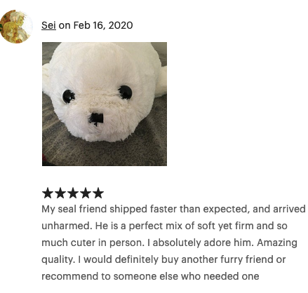Image resolution: width=308 pixels, height=293 pixels.
Task: Click the third rating star
Action: pyautogui.click(x=73, y=193)
